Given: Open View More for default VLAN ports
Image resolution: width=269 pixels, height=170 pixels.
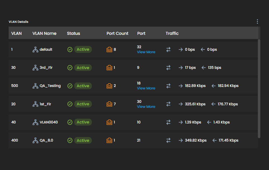Looking at the screenshot, I should (146, 52).
